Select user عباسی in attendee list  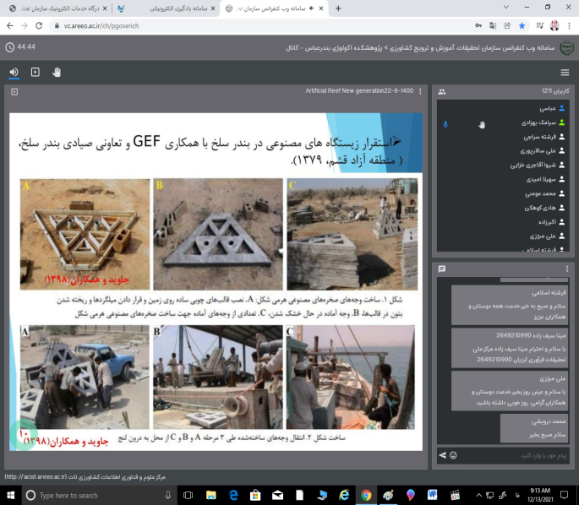tap(547, 108)
